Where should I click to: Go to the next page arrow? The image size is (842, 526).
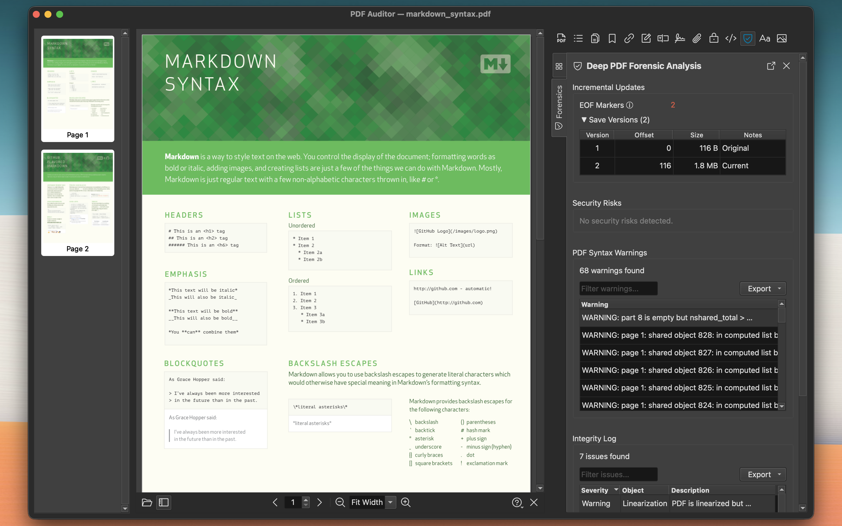coord(319,502)
